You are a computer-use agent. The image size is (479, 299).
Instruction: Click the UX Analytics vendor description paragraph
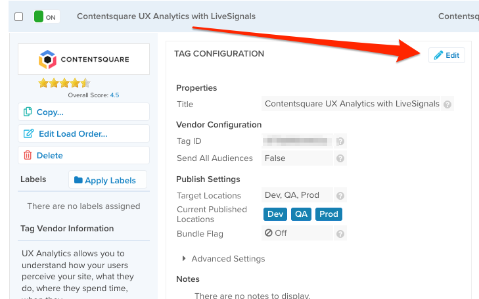pyautogui.click(x=78, y=274)
